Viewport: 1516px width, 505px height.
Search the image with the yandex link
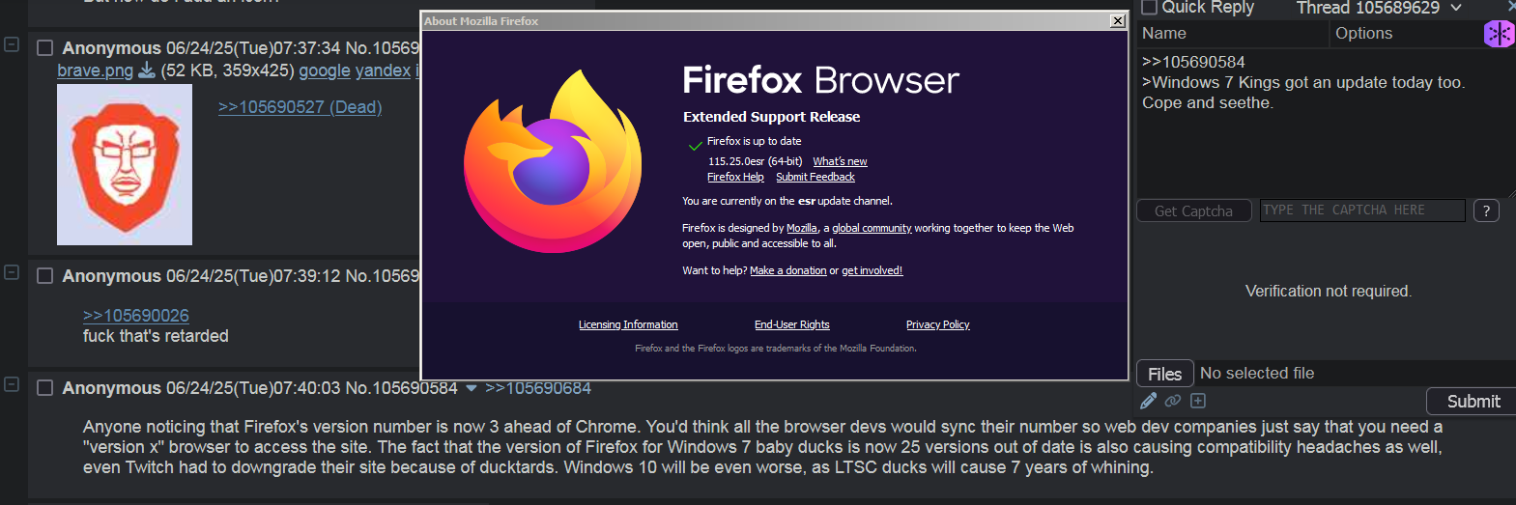click(x=383, y=70)
